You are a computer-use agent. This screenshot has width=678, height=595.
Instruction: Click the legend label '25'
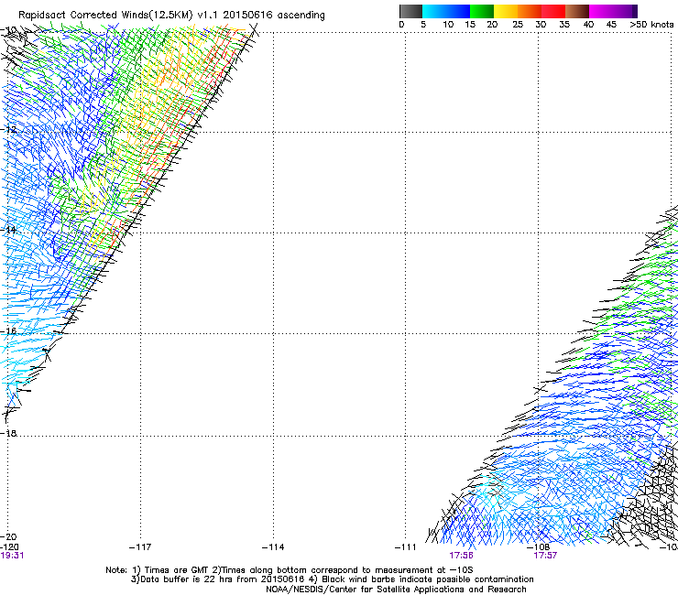pos(518,25)
